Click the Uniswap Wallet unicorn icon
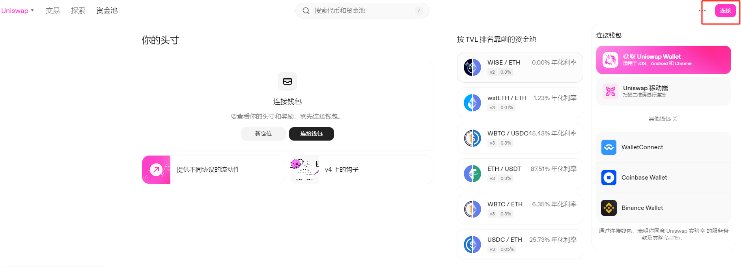Viewport: 741px width, 267px height. click(610, 60)
